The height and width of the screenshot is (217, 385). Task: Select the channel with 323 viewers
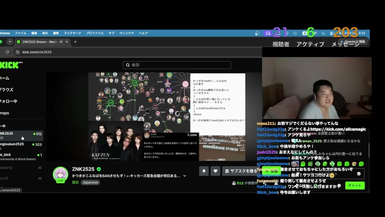(x=21, y=146)
